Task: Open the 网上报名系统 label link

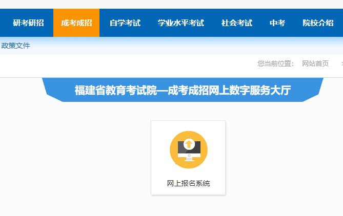Action: point(188,183)
